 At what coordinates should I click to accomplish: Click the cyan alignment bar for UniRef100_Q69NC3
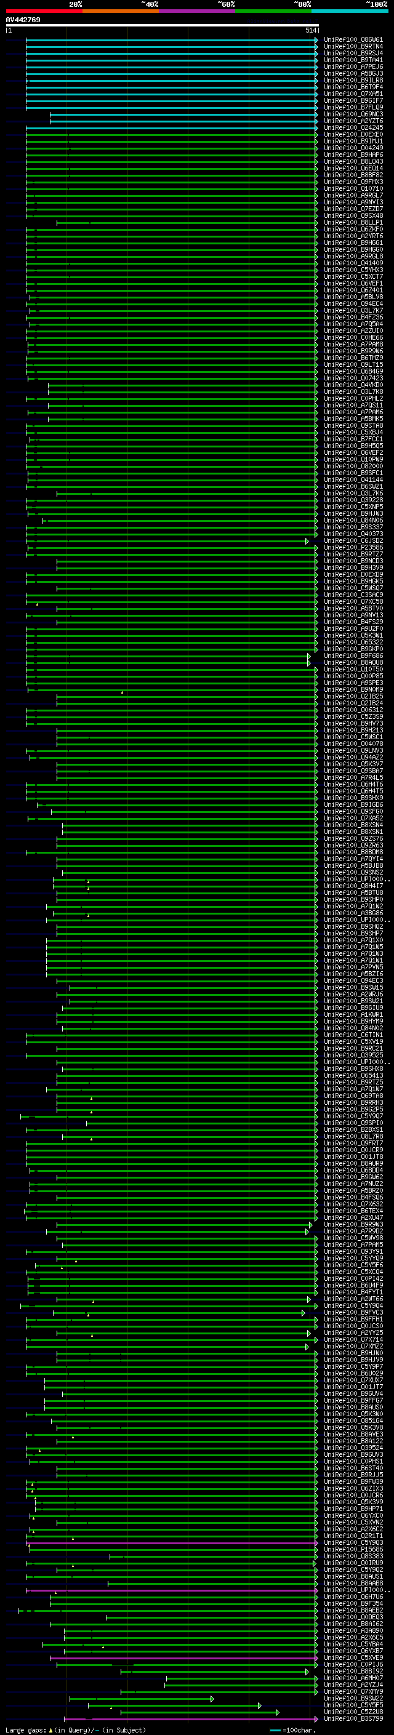click(x=184, y=114)
